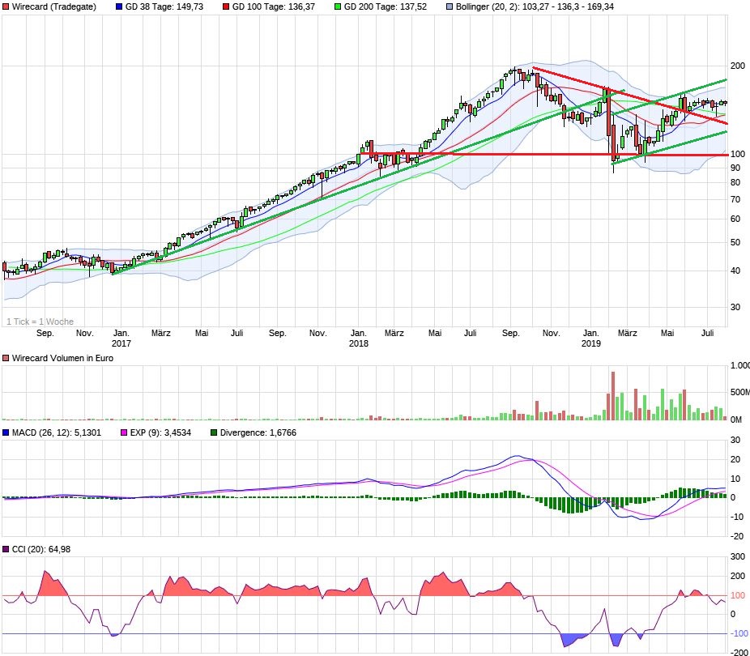Click the 60 price axis label
Image resolution: width=750 pixels, height=656 pixels.
tap(735, 219)
